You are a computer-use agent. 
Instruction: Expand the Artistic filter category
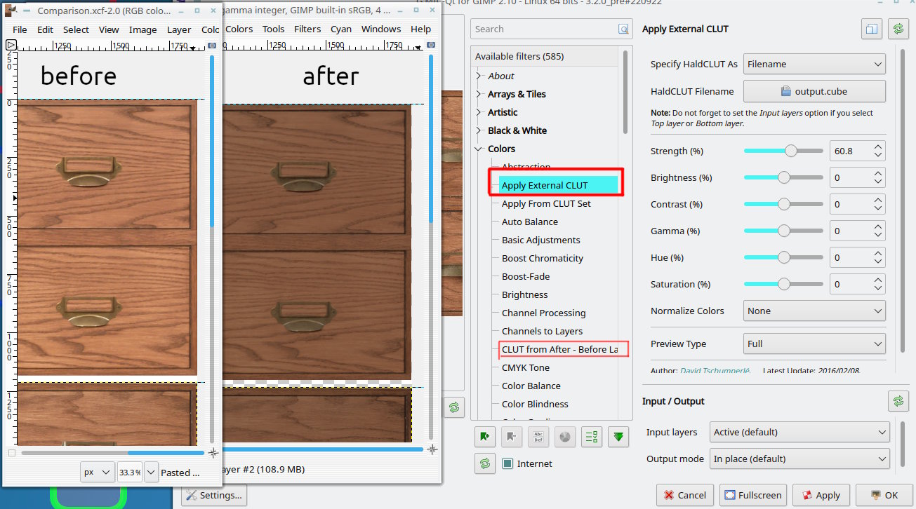(x=479, y=112)
